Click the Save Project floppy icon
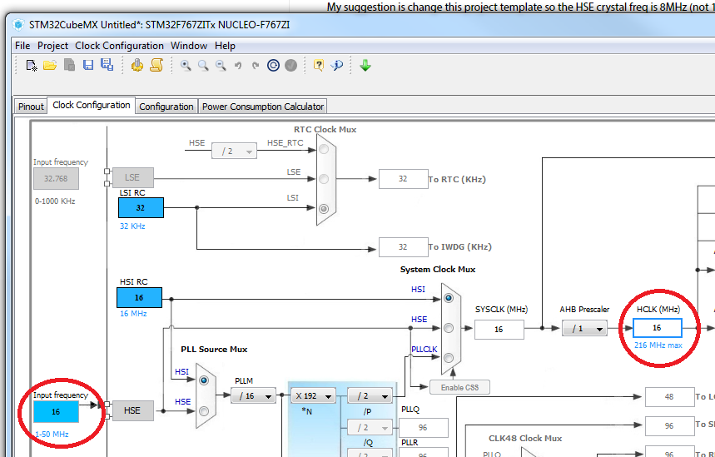The width and height of the screenshot is (715, 457). tap(88, 66)
